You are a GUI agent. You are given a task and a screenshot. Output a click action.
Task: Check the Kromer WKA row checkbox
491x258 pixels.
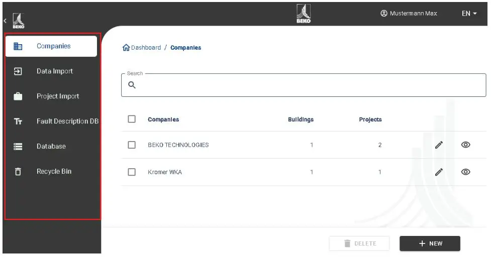132,172
